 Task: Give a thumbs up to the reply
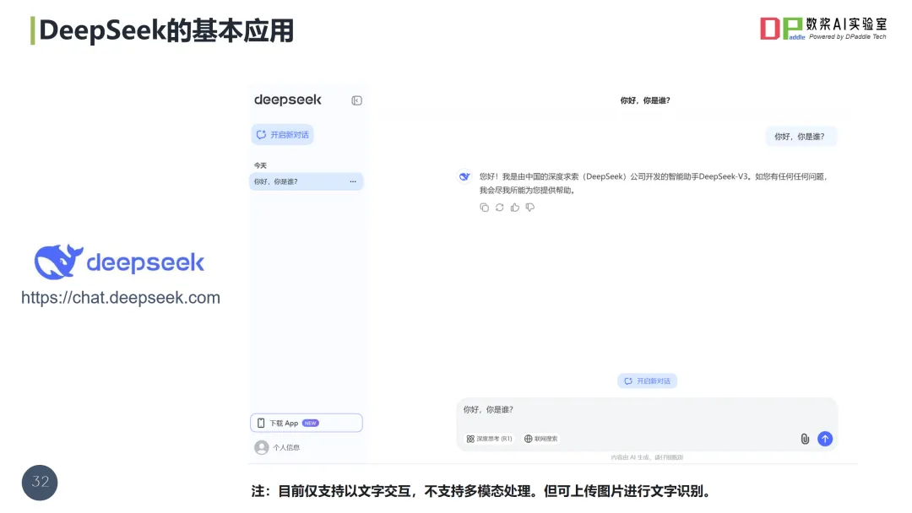[515, 208]
